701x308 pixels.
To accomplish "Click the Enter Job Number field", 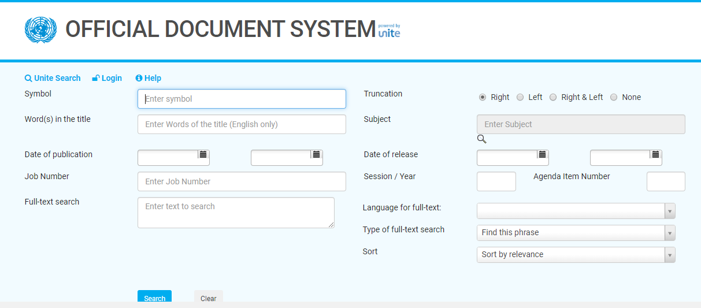I will click(x=242, y=181).
